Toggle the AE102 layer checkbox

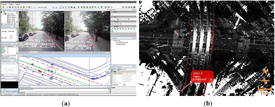[x=8, y=21]
